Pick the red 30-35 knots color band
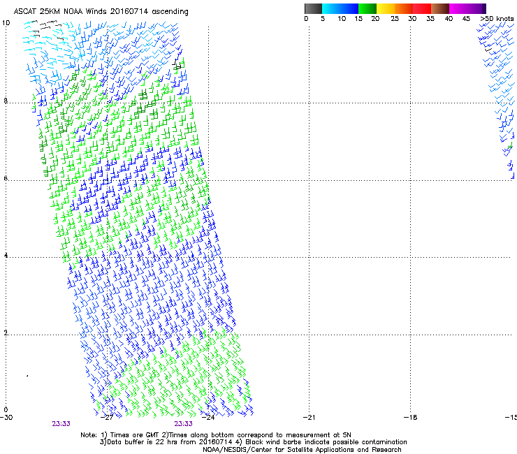 click(x=422, y=8)
